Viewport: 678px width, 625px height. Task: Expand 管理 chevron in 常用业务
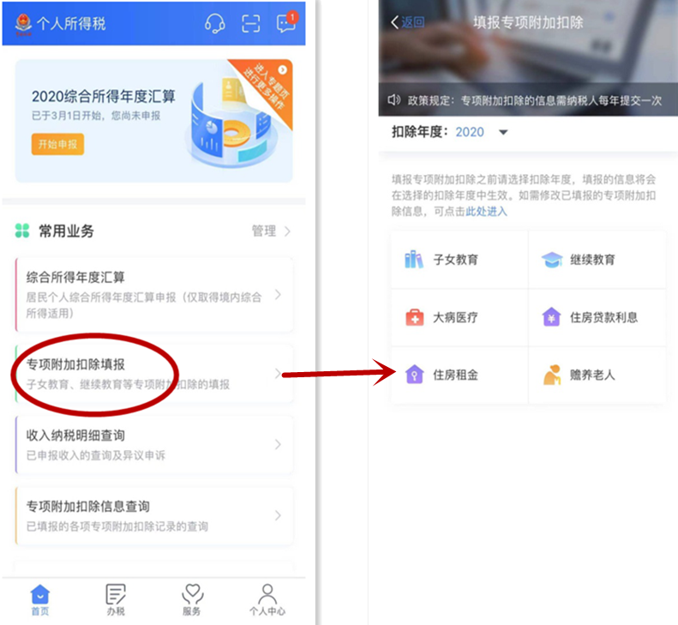coord(286,231)
